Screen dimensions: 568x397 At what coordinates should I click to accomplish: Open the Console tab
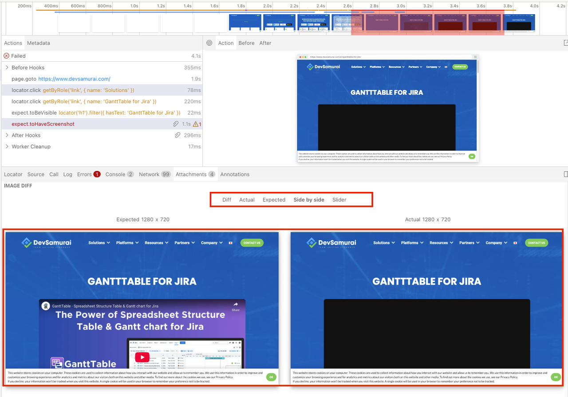point(119,175)
